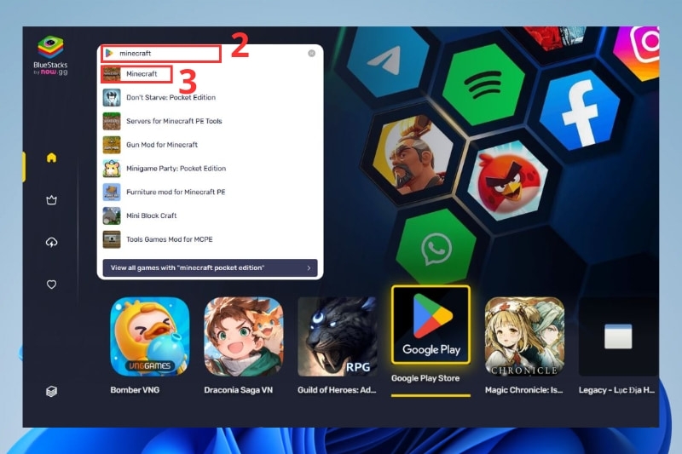Open Google Play Store app tile
The width and height of the screenshot is (682, 454).
click(x=431, y=325)
